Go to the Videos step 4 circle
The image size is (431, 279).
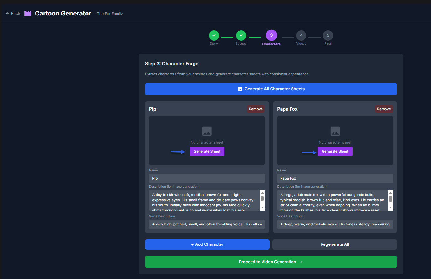click(x=301, y=35)
